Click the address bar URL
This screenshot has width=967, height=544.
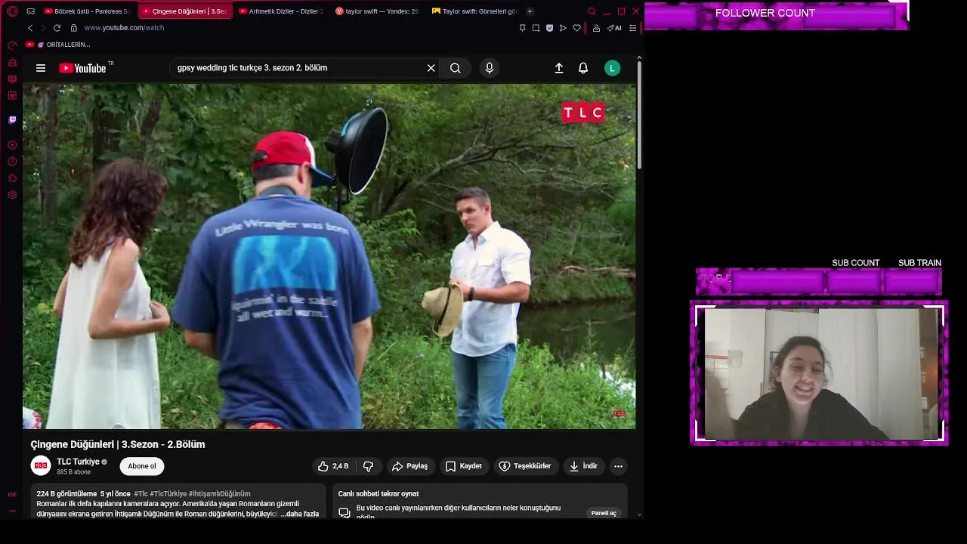click(124, 28)
